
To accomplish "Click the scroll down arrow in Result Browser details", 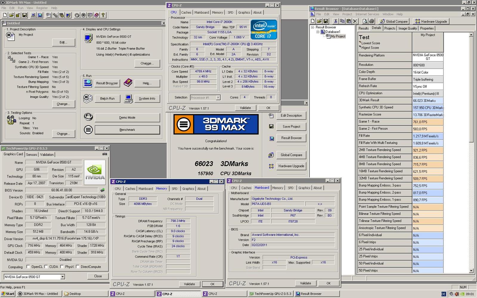I will (471, 271).
